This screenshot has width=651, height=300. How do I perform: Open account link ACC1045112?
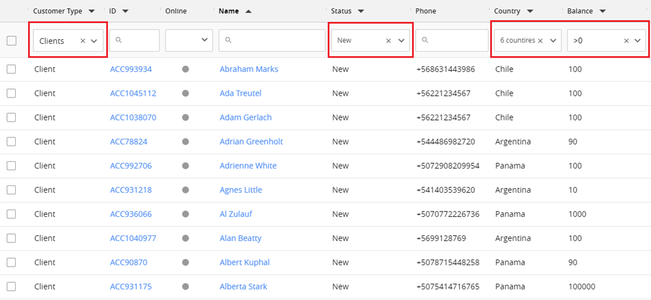click(133, 93)
